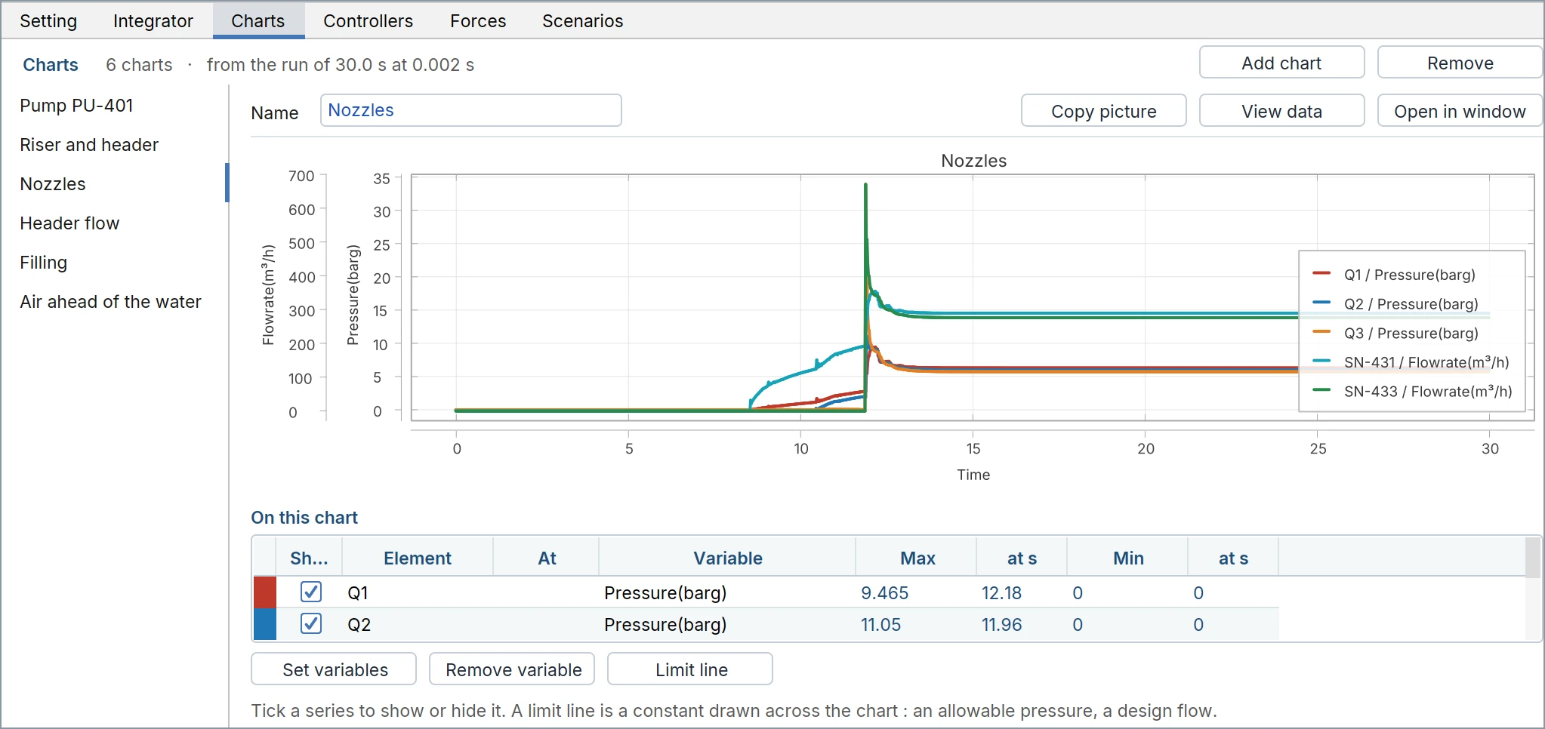Copy picture of the chart
Image resolution: width=1545 pixels, height=729 pixels.
tap(1103, 111)
